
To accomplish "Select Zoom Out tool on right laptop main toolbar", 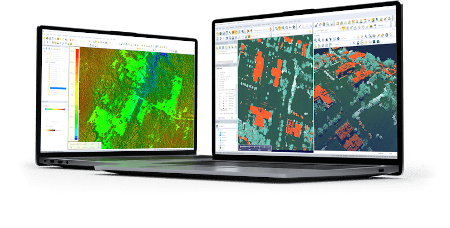I will point(287,27).
